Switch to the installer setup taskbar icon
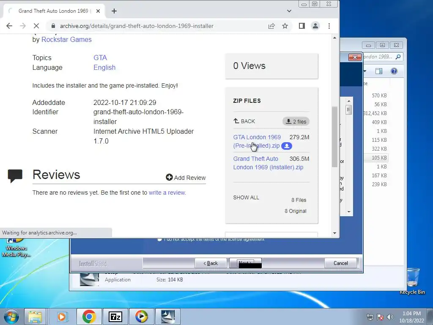The height and width of the screenshot is (325, 433). tap(167, 317)
